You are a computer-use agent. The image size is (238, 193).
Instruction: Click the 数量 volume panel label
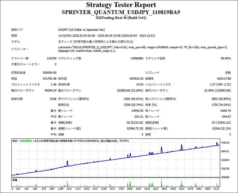coord(15,180)
